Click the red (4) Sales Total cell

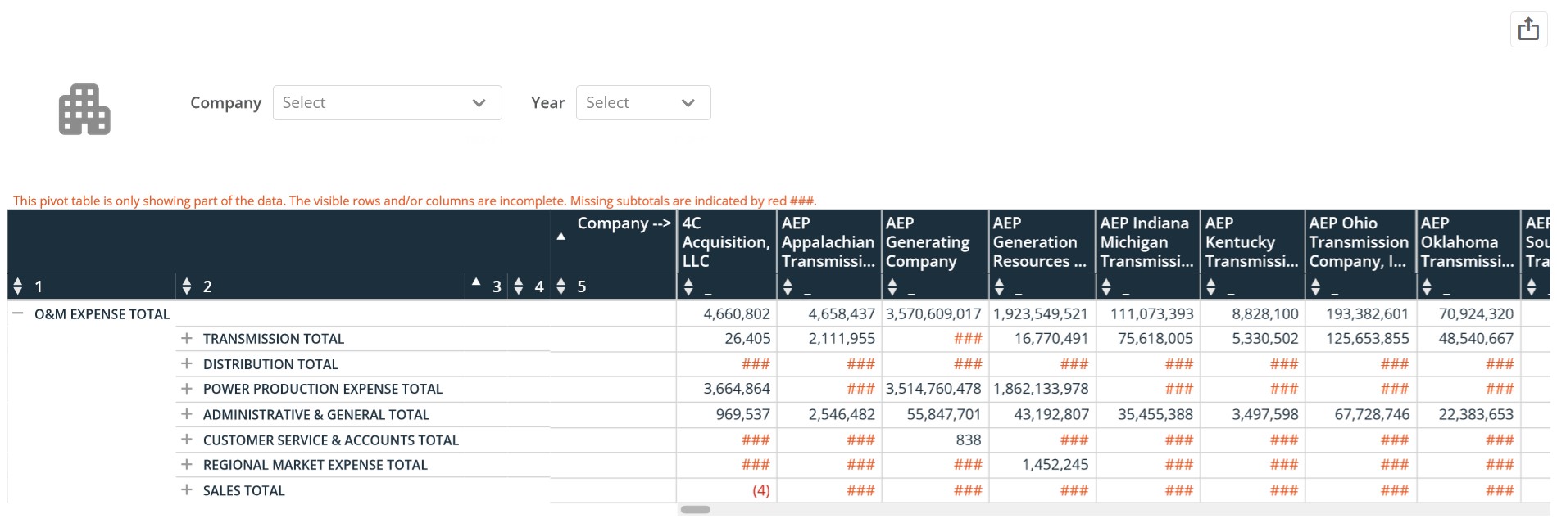(761, 490)
